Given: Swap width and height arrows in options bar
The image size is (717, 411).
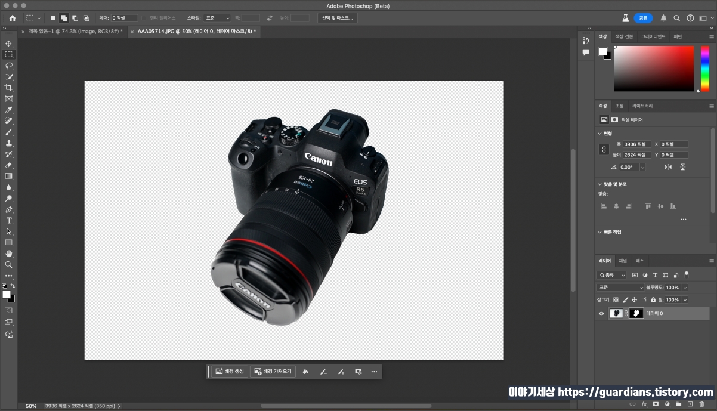Looking at the screenshot, I should [x=270, y=18].
